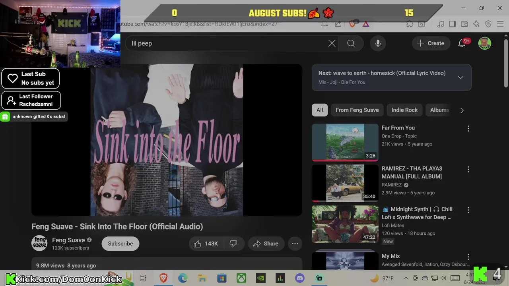
Task: Open Brave VPN shield icon
Action: (x=488, y=24)
